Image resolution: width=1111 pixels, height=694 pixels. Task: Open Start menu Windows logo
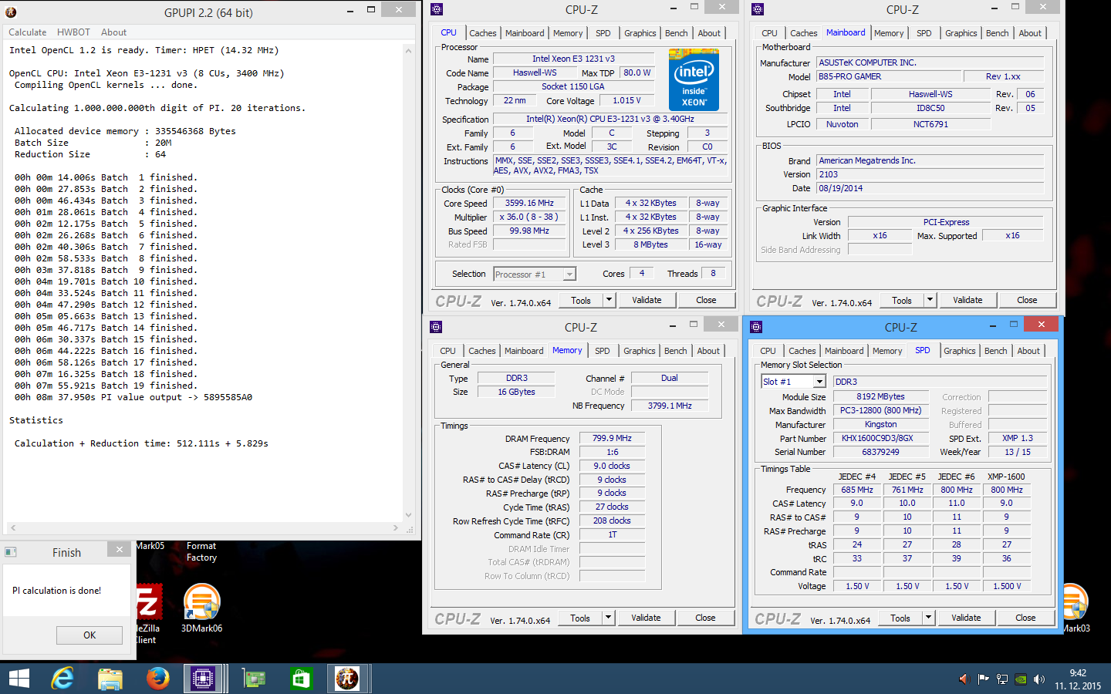click(x=19, y=679)
